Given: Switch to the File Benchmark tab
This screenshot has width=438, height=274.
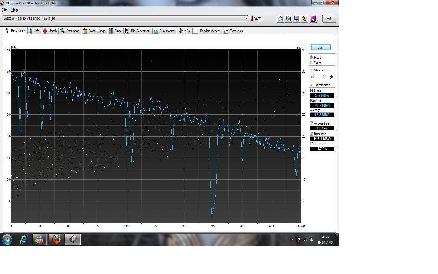Looking at the screenshot, I should 138,31.
